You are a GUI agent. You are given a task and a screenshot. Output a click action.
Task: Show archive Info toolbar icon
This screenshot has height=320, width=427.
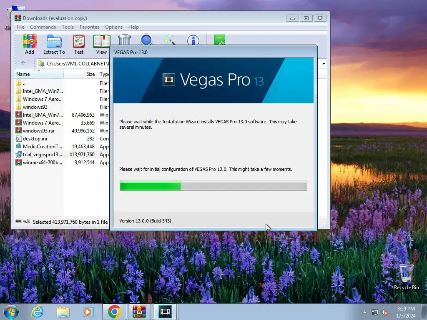(x=193, y=40)
